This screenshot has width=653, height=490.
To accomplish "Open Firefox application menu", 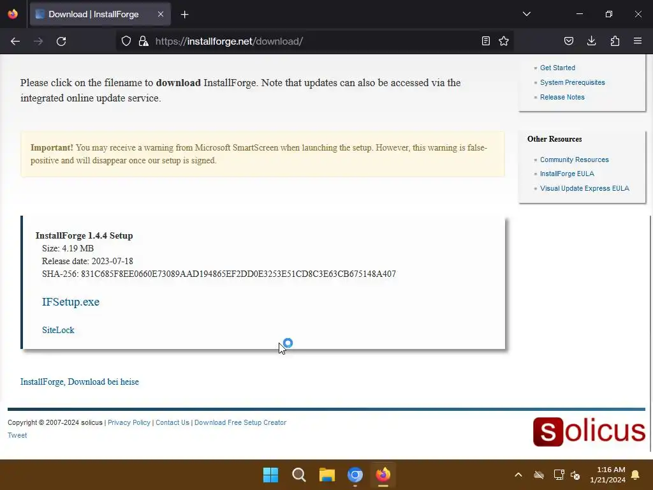I will 638,41.
